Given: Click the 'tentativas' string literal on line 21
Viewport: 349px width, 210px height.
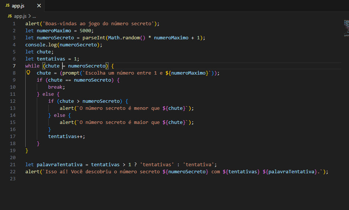Looking at the screenshot, I should (x=157, y=165).
